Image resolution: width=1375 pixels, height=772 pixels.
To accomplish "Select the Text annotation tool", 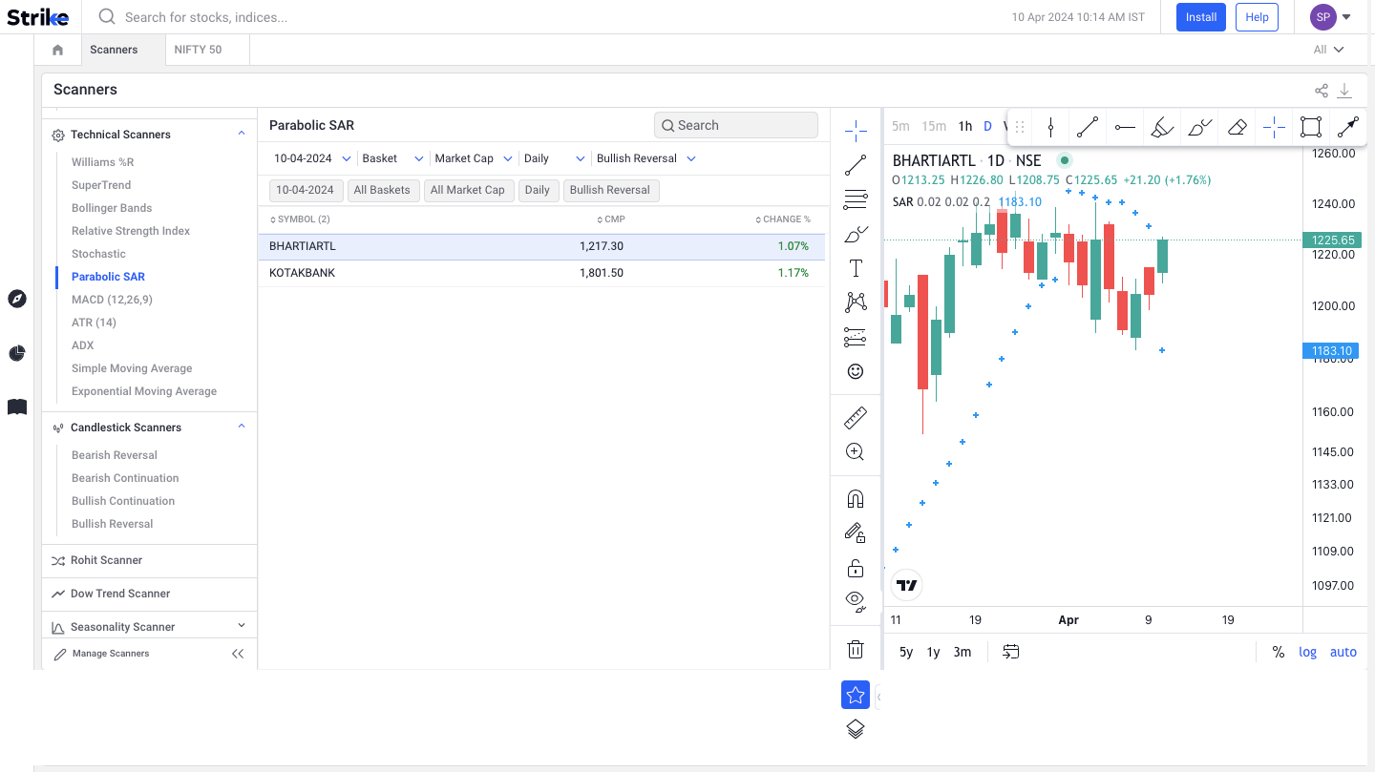I will pos(856,268).
